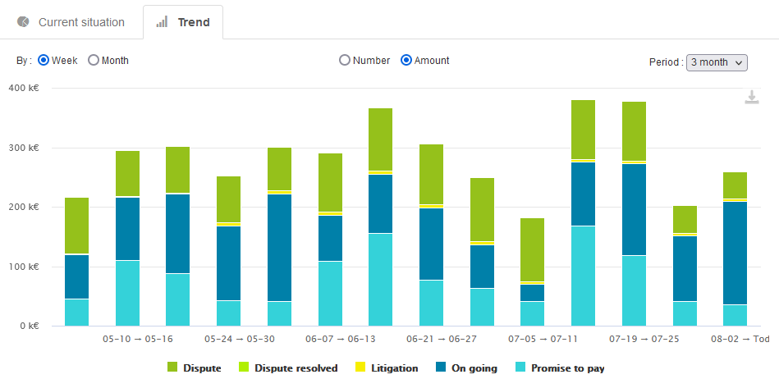Open the Period dropdown showing 3 month
779x379 pixels.
[716, 62]
